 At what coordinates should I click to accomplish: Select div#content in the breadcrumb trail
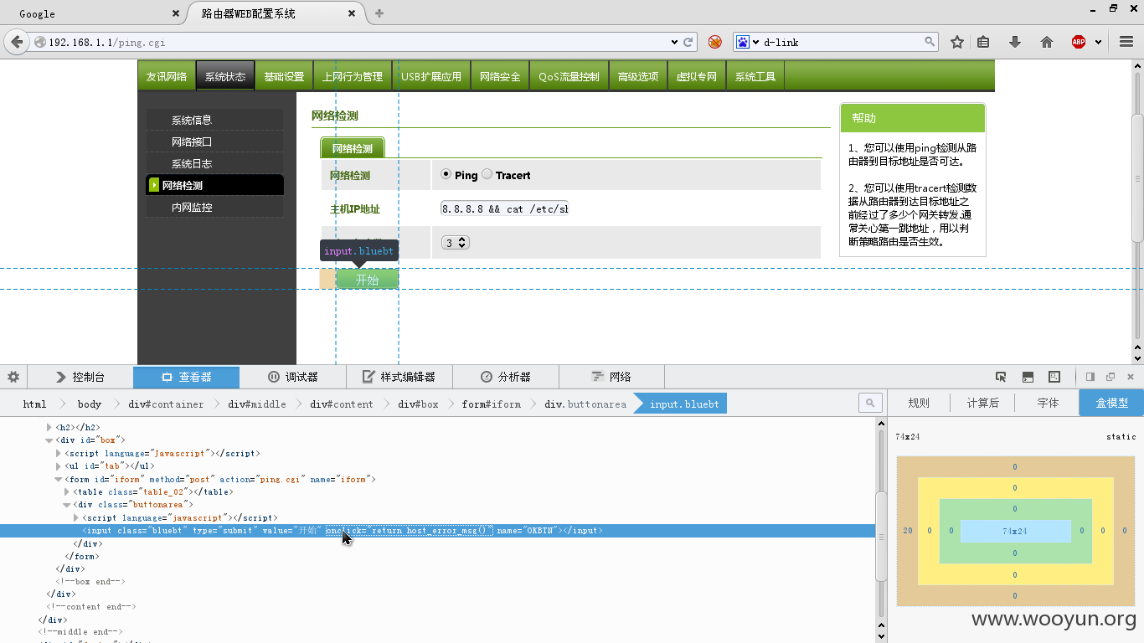pyautogui.click(x=342, y=404)
